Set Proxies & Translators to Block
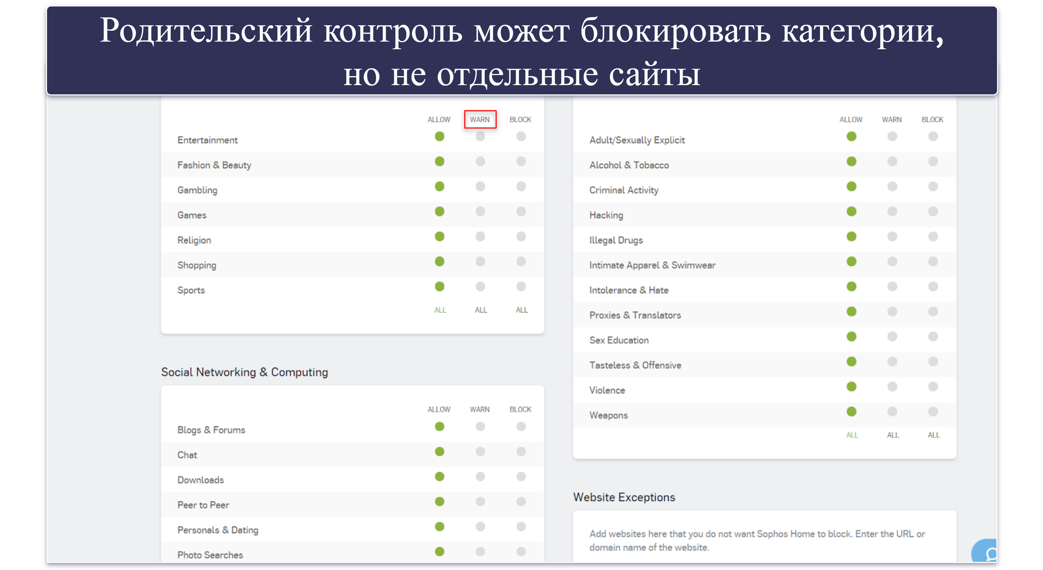Image resolution: width=1043 pixels, height=570 pixels. [x=933, y=312]
